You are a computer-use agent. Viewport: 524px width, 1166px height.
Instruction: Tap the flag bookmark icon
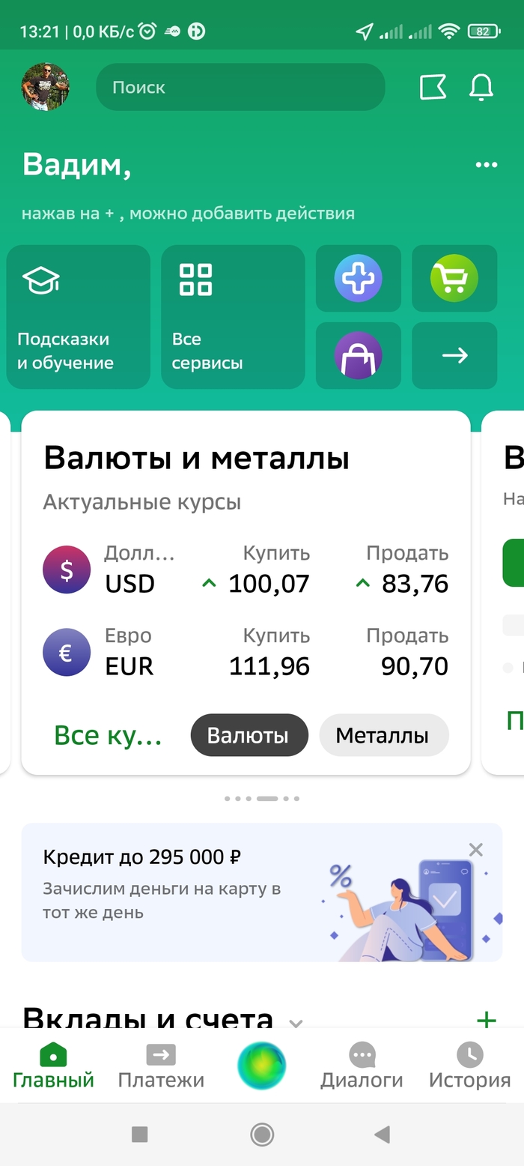(433, 88)
